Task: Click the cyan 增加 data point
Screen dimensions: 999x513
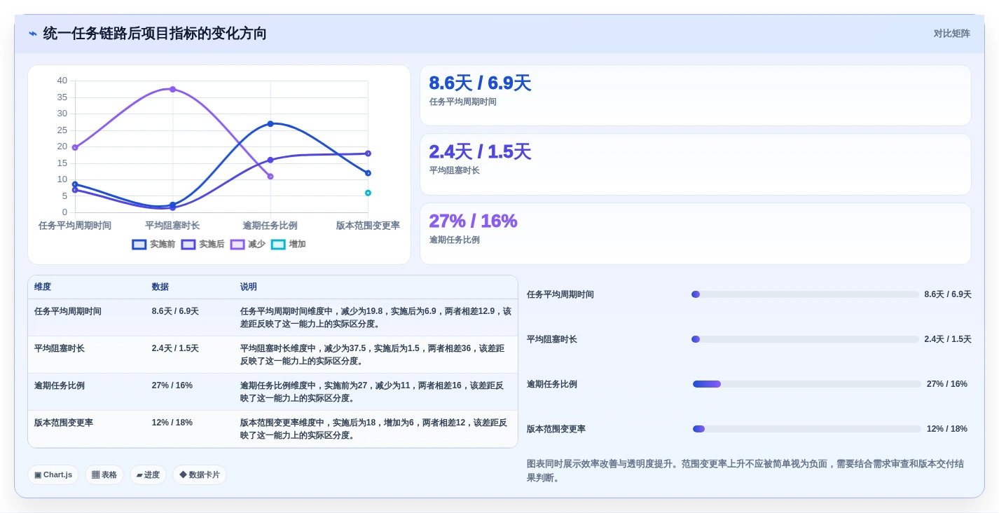Action: tap(368, 193)
